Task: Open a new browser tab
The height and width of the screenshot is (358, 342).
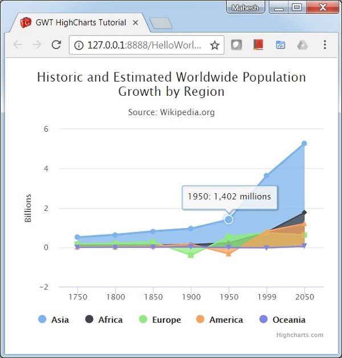Action: (161, 23)
